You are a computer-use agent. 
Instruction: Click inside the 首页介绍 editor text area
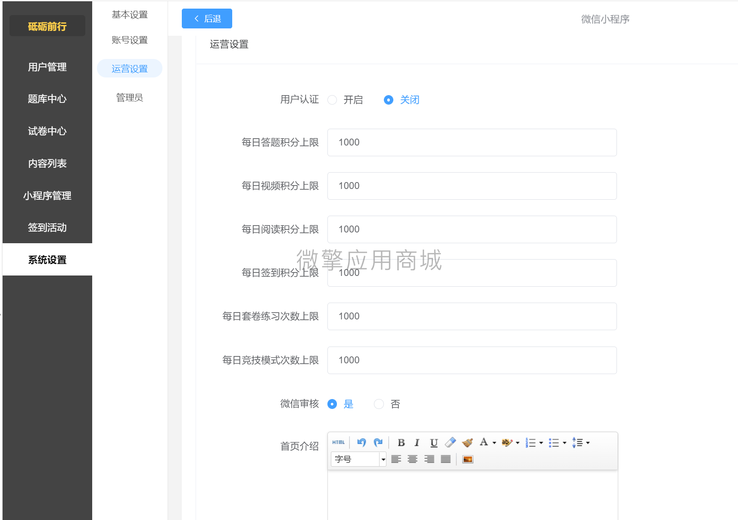pyautogui.click(x=473, y=495)
